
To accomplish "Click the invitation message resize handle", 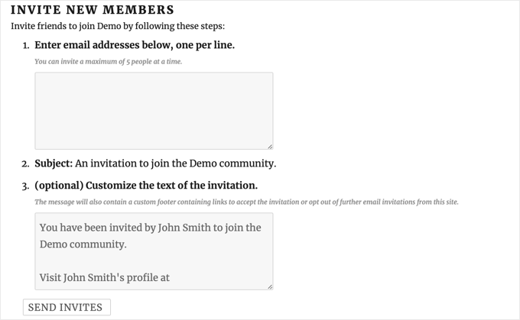I will pyautogui.click(x=270, y=286).
